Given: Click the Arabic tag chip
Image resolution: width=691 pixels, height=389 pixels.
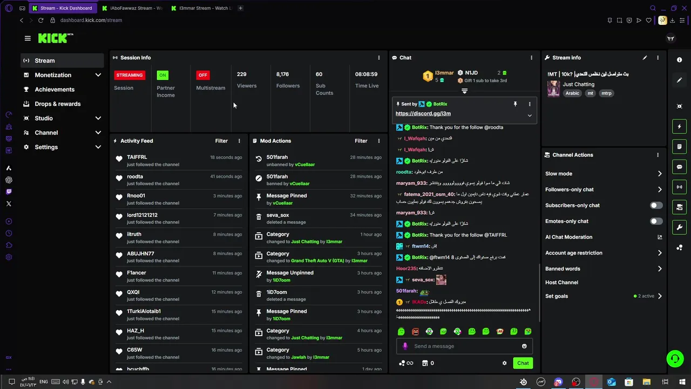Looking at the screenshot, I should pyautogui.click(x=572, y=93).
